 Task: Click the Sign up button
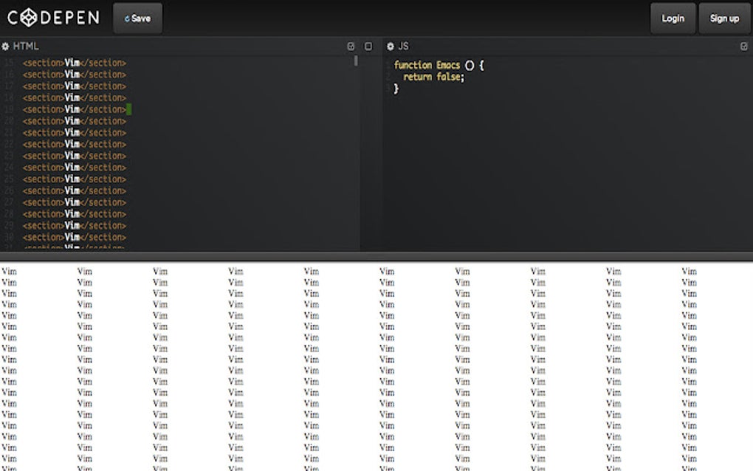[724, 18]
